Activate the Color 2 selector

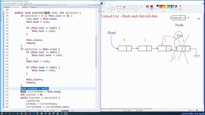tap(155, 7)
